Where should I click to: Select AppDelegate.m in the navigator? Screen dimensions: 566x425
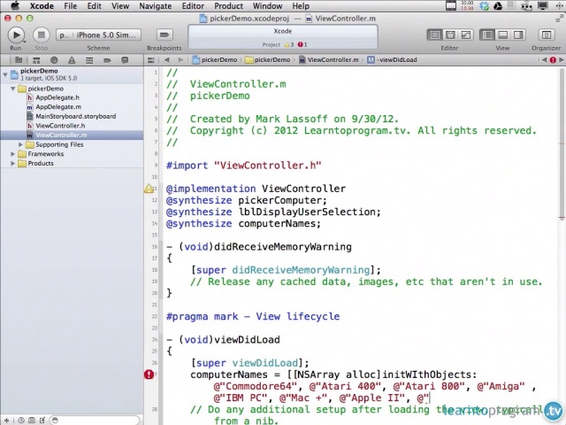click(58, 107)
